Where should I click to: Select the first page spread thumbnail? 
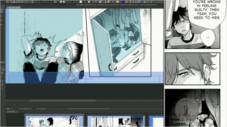tap(54, 121)
